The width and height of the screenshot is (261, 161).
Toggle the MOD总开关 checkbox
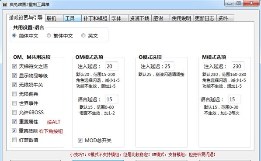[x=80, y=140]
